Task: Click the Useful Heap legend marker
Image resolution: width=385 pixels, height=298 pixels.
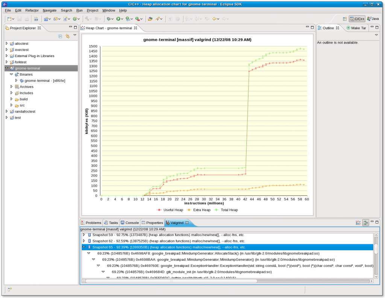Action: pos(159,210)
